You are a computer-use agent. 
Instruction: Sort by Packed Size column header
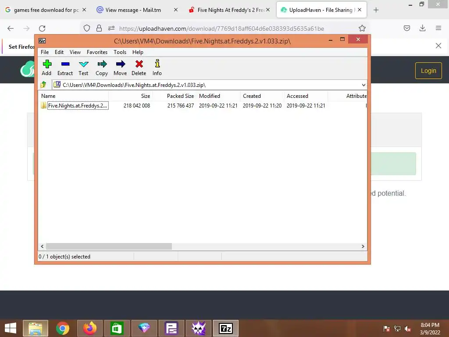click(x=175, y=96)
